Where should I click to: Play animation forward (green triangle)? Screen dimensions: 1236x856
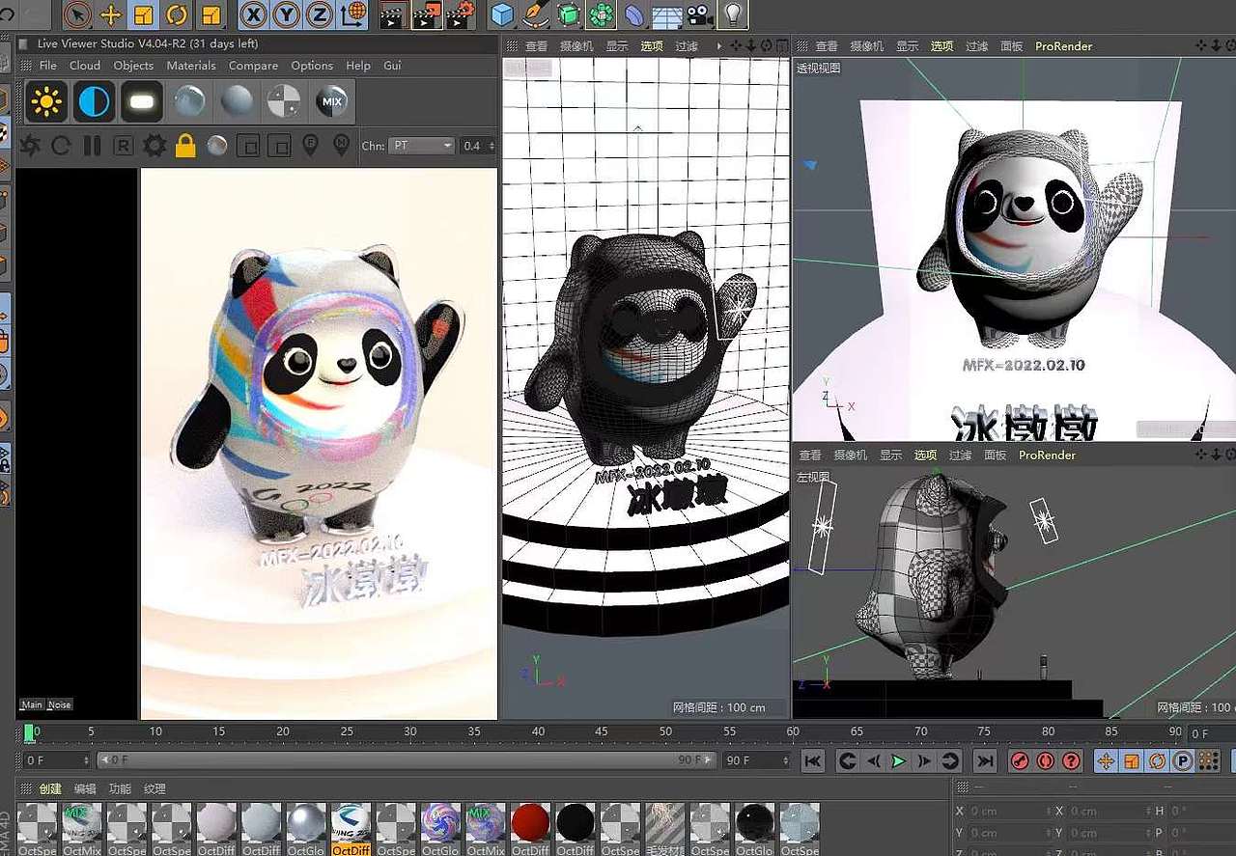898,760
